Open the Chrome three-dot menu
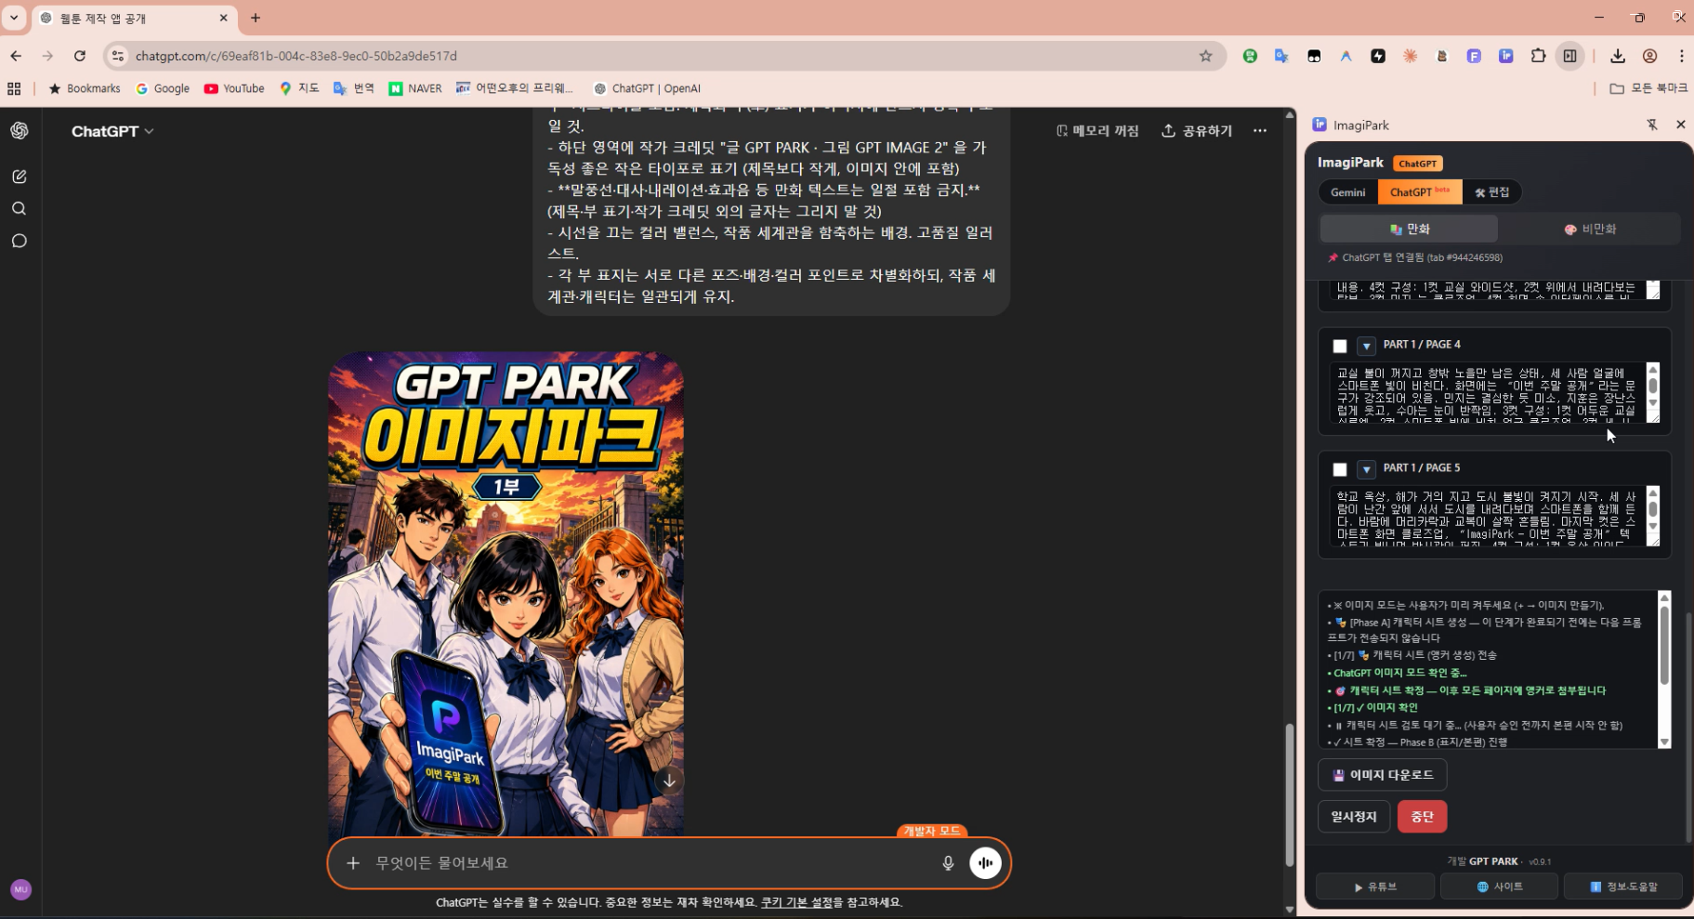 [1681, 56]
